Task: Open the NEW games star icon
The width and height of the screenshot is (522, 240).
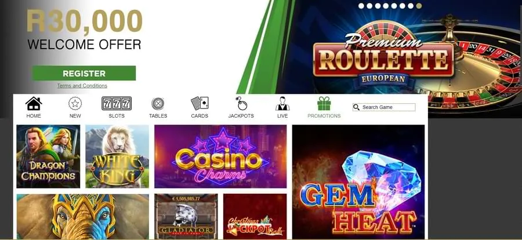Action: 75,104
